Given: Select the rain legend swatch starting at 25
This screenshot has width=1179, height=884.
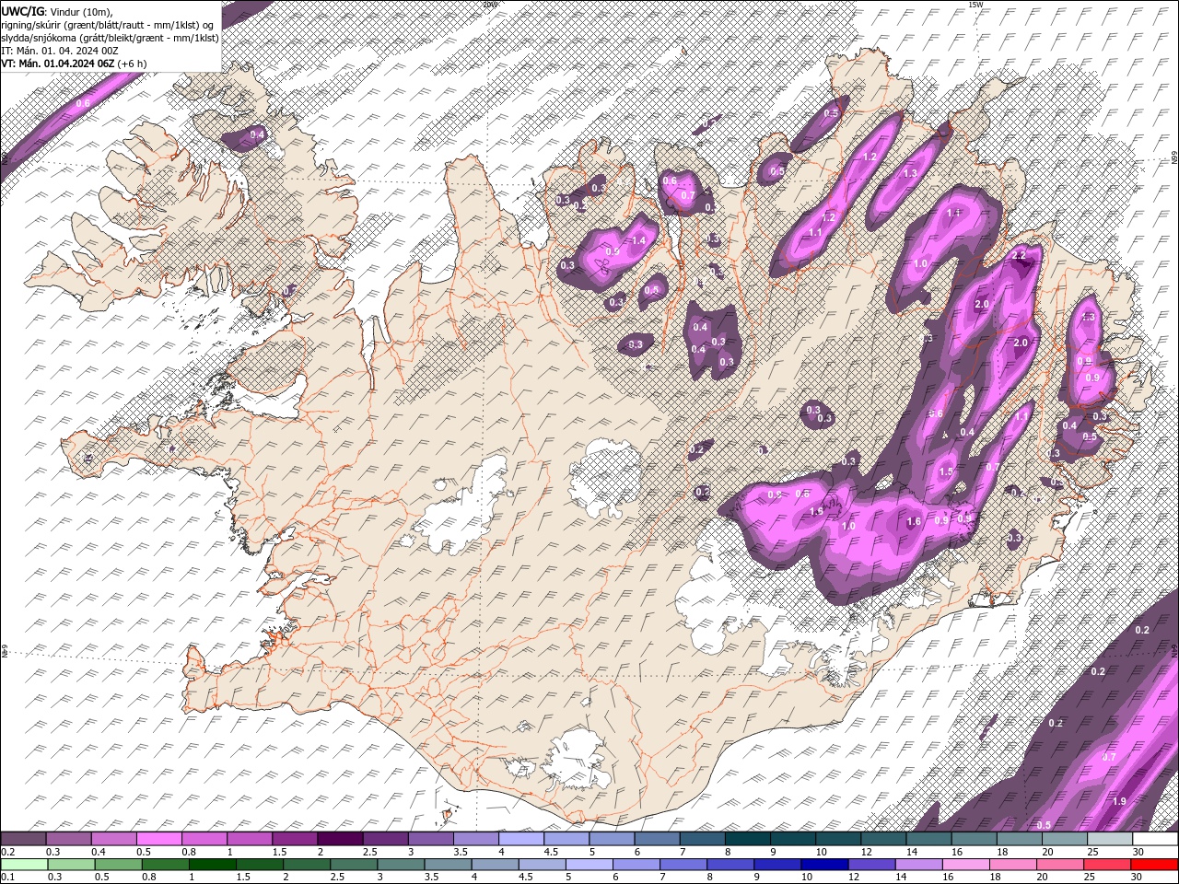Looking at the screenshot, I should [1107, 865].
